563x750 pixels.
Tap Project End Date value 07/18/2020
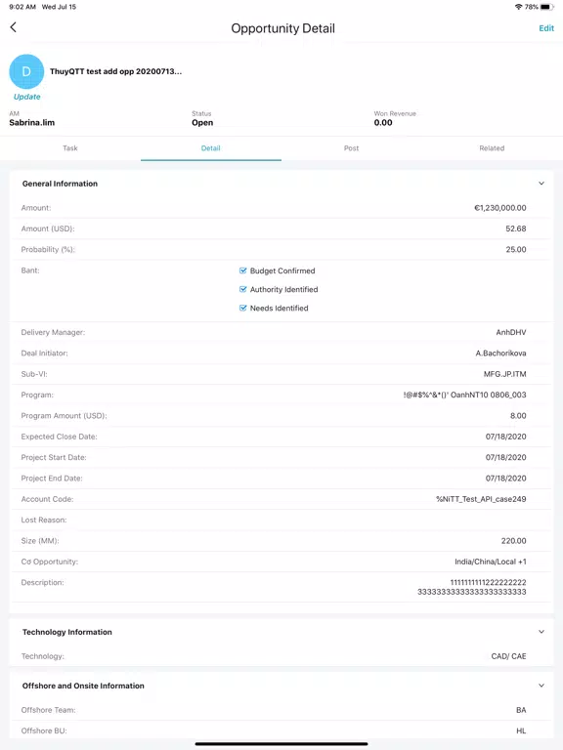(506, 479)
